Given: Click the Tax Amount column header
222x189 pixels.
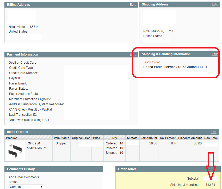Looking at the screenshot, I should (x=149, y=138).
